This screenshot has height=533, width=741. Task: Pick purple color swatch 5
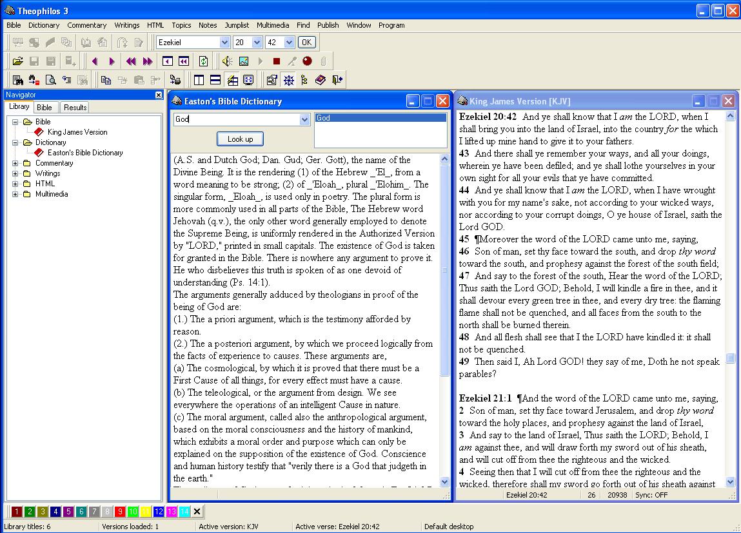tap(68, 511)
